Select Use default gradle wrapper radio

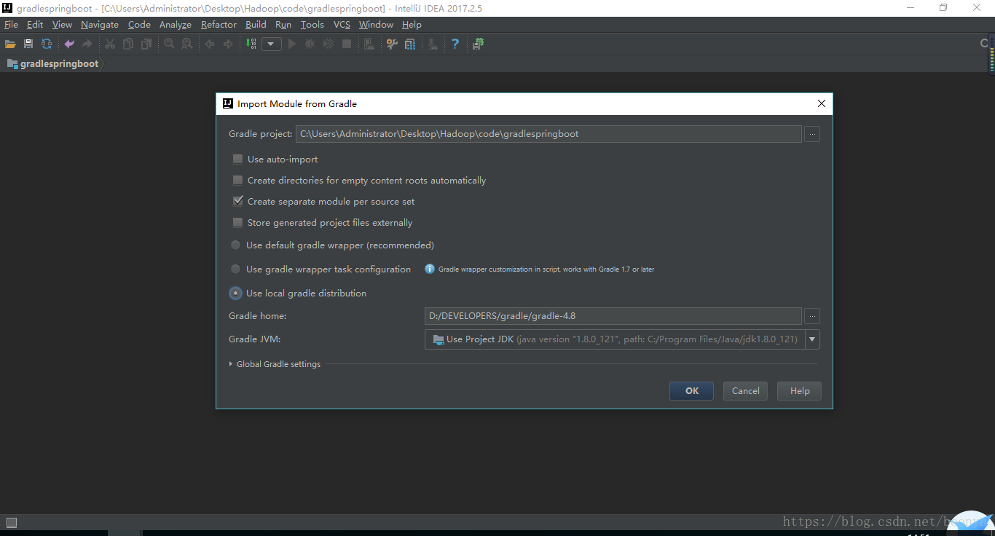pyautogui.click(x=235, y=245)
